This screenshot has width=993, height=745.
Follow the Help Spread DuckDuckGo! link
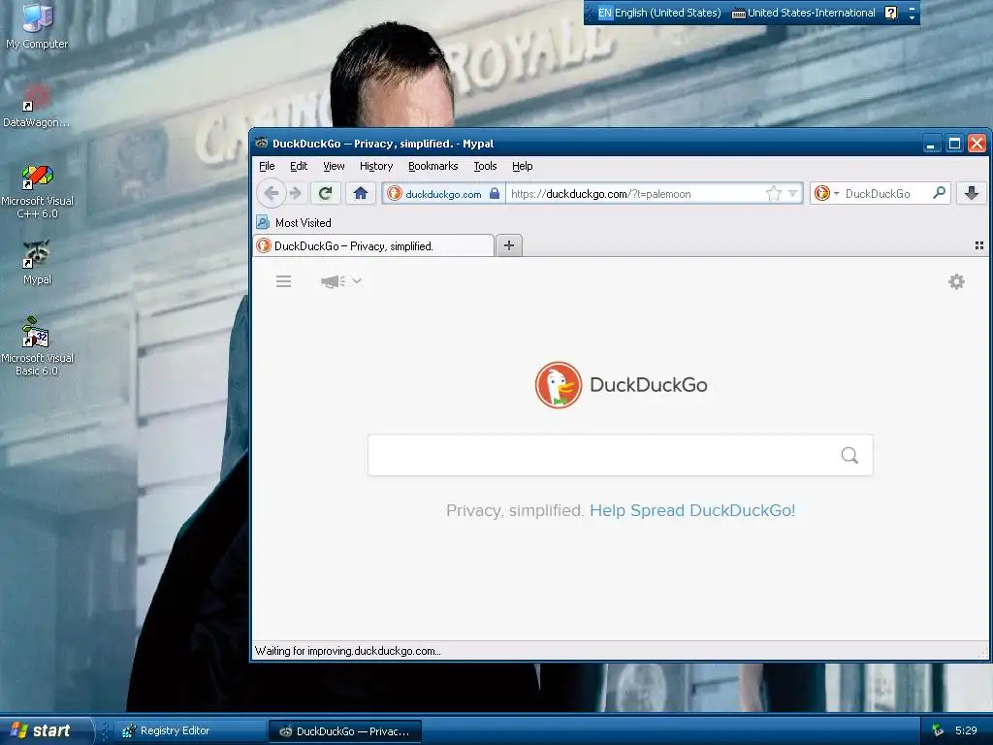tap(692, 510)
